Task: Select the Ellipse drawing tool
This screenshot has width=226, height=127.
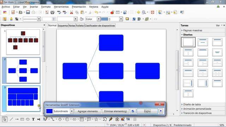Action: click(28, 119)
